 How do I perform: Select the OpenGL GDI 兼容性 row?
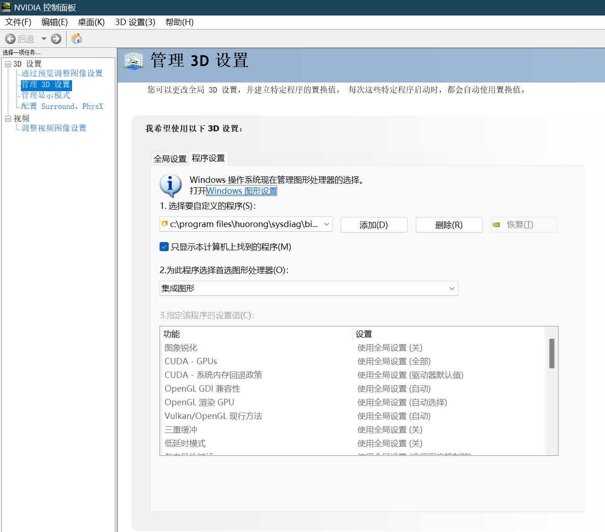pyautogui.click(x=353, y=389)
